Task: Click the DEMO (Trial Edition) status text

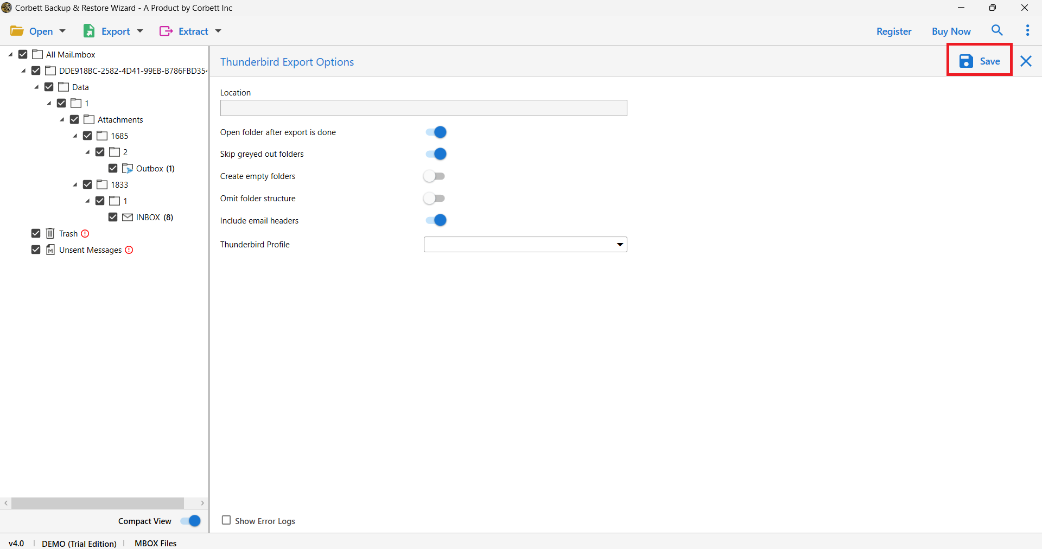Action: (x=79, y=543)
